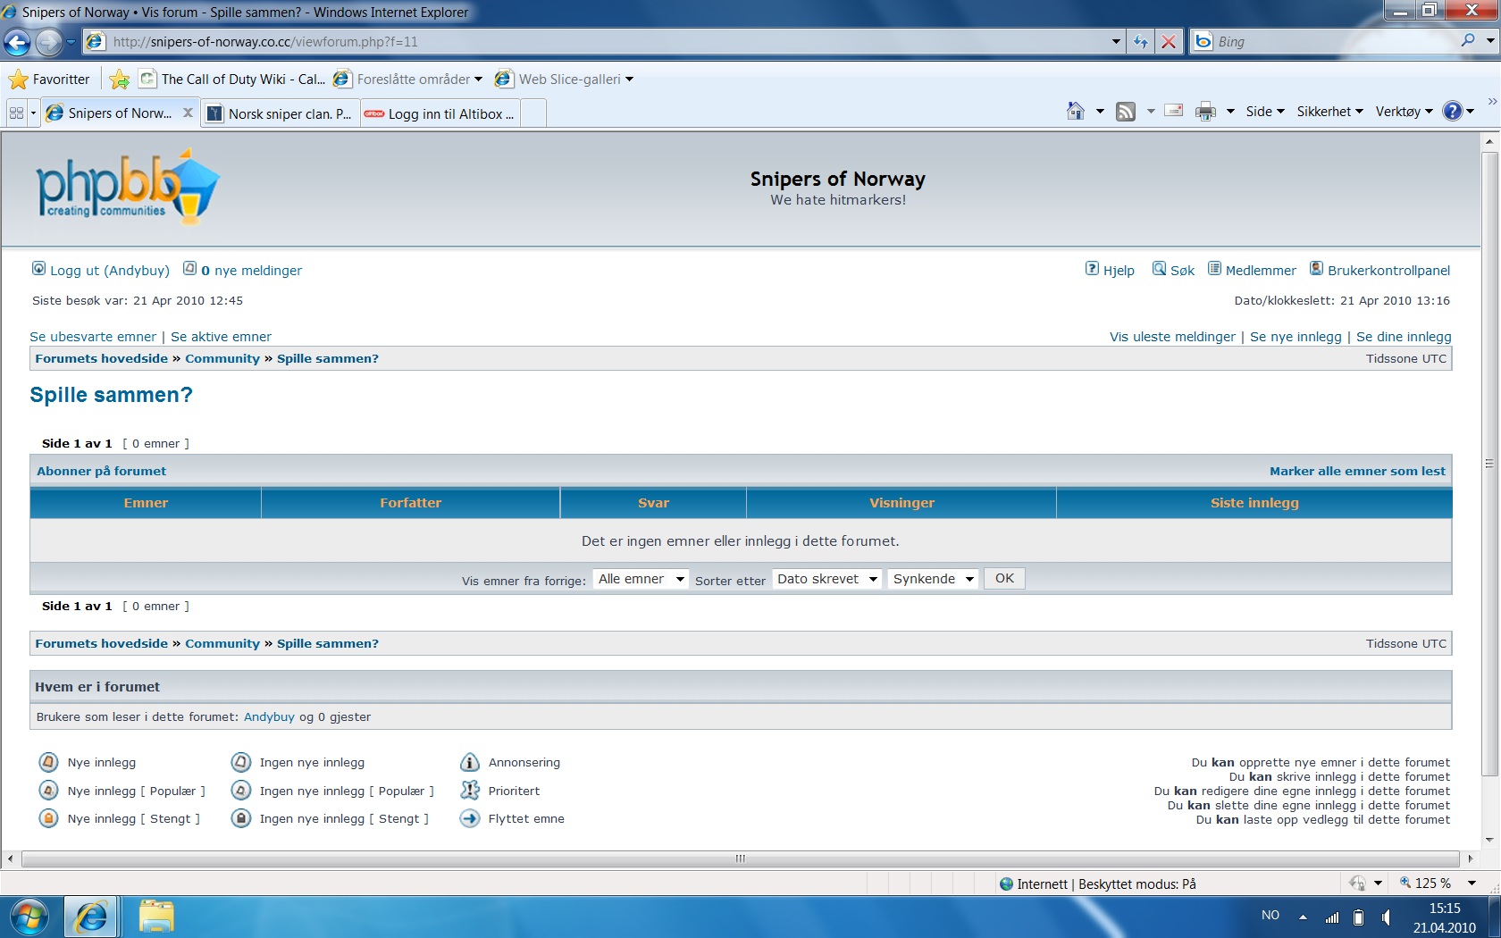The image size is (1501, 938).
Task: Click the read mail envelope icon
Action: 1174,111
